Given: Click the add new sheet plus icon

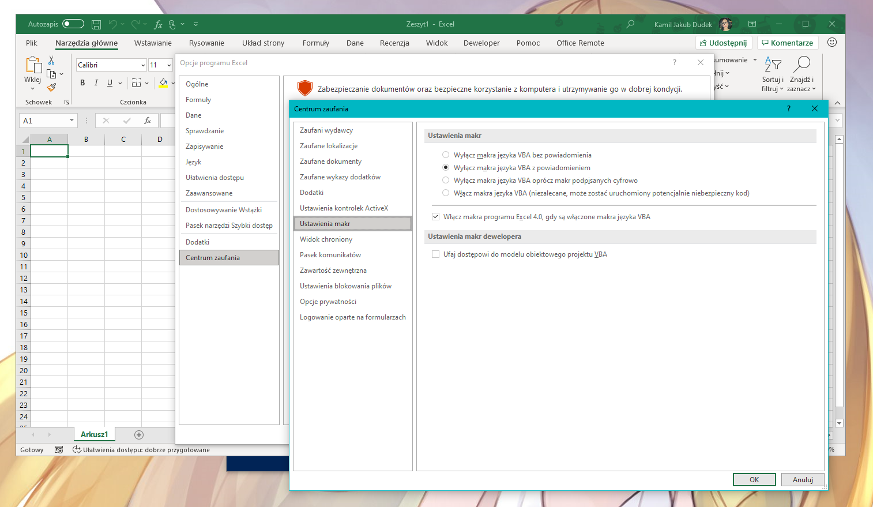Looking at the screenshot, I should [x=139, y=435].
